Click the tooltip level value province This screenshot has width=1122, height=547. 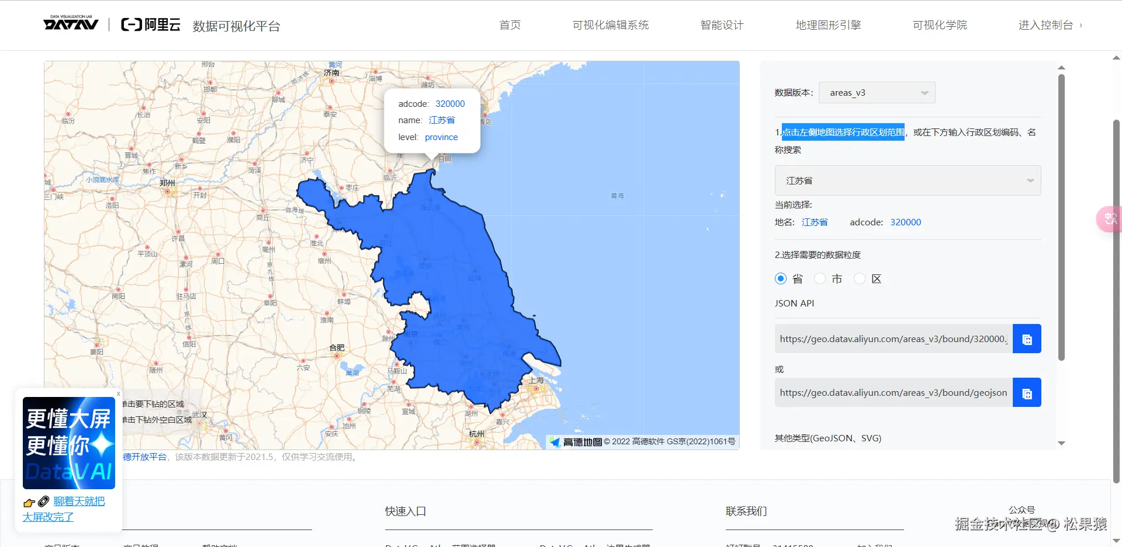(441, 137)
